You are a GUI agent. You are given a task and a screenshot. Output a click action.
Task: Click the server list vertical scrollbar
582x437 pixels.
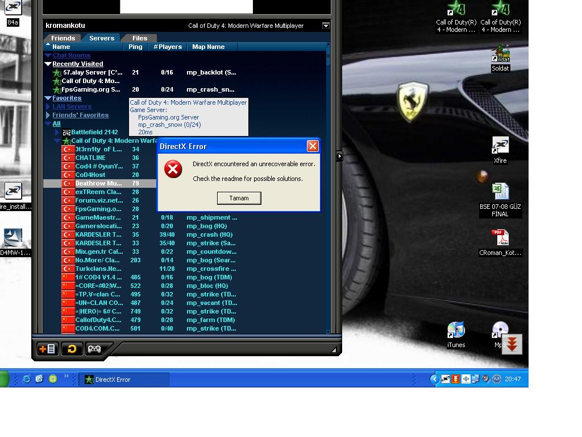[x=328, y=188]
